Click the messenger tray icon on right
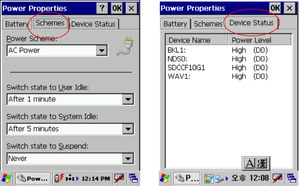 [x=209, y=179]
